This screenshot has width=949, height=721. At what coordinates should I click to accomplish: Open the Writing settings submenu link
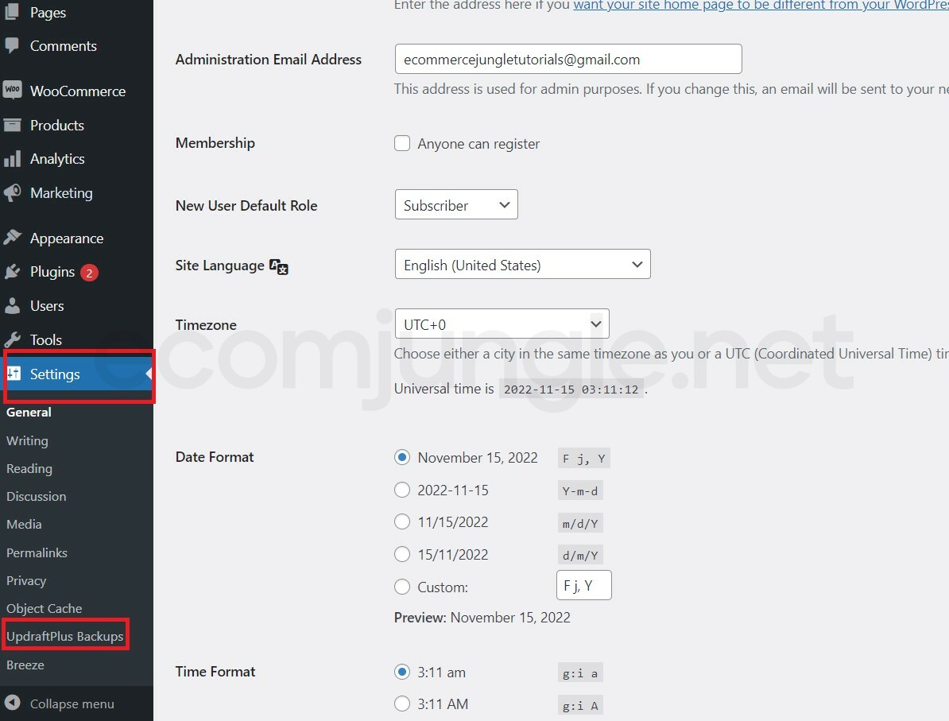pos(27,440)
